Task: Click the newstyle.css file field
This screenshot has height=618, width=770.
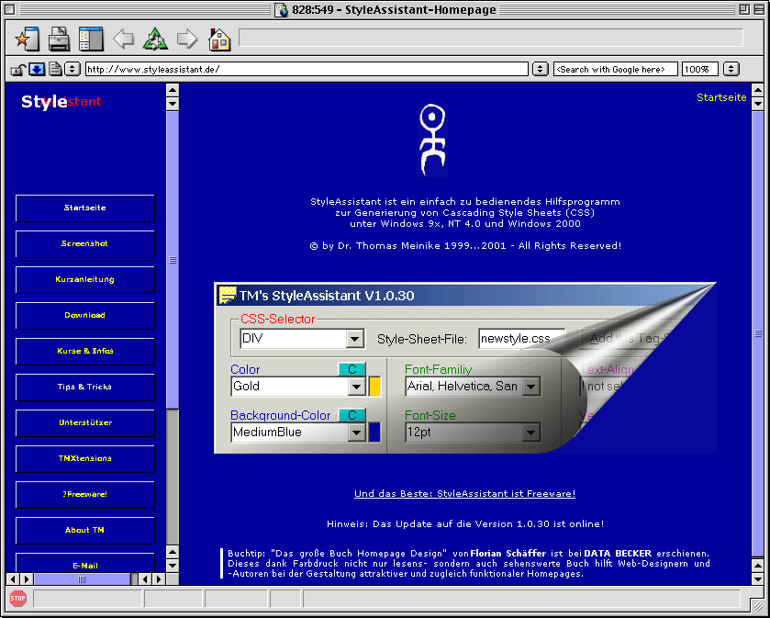Action: 521,339
